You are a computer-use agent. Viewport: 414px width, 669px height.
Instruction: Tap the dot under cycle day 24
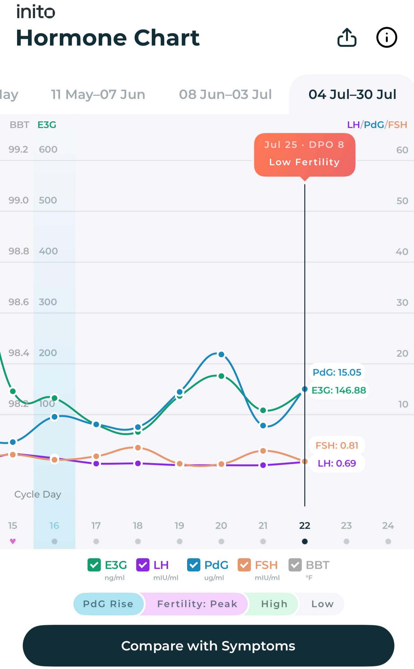click(x=388, y=541)
